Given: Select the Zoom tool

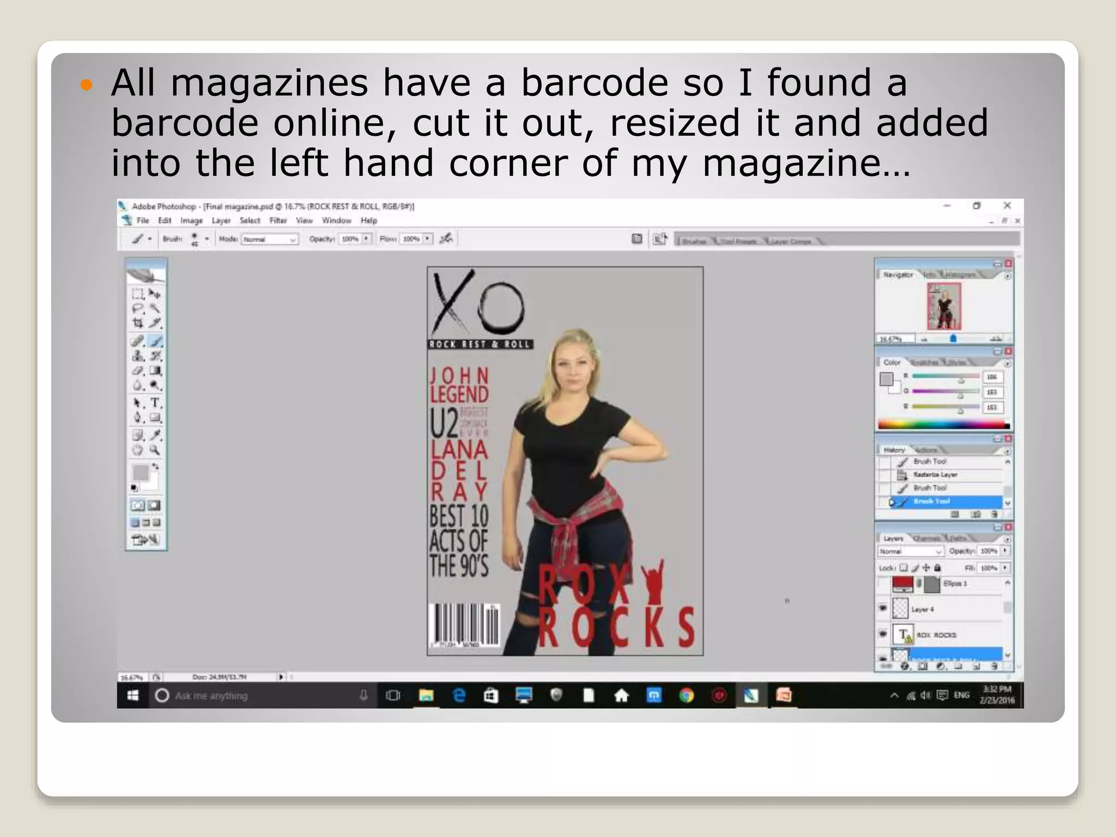Looking at the screenshot, I should [155, 450].
